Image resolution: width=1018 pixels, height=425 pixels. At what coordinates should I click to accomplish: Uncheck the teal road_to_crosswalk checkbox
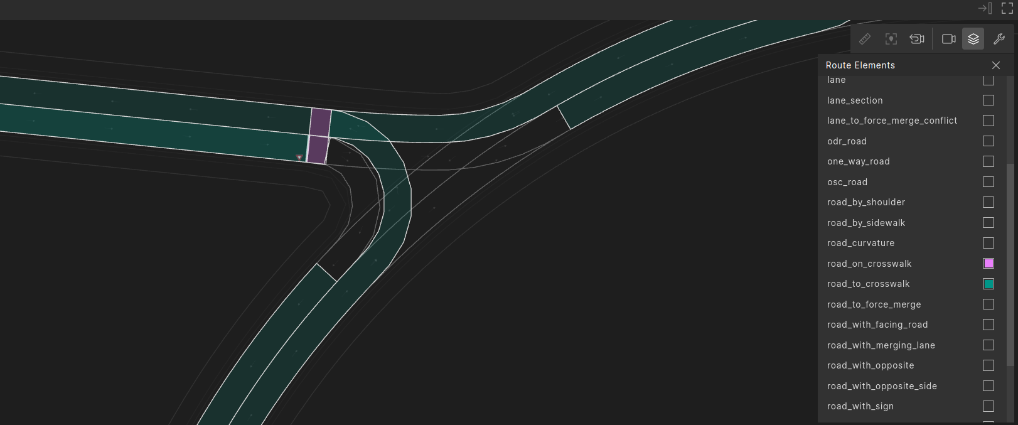coord(989,284)
